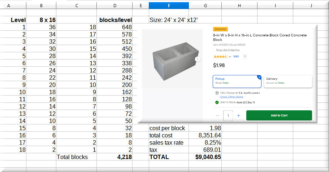Click the heart favorite icon
Viewport: 329px width, 172px height.
(x=244, y=57)
